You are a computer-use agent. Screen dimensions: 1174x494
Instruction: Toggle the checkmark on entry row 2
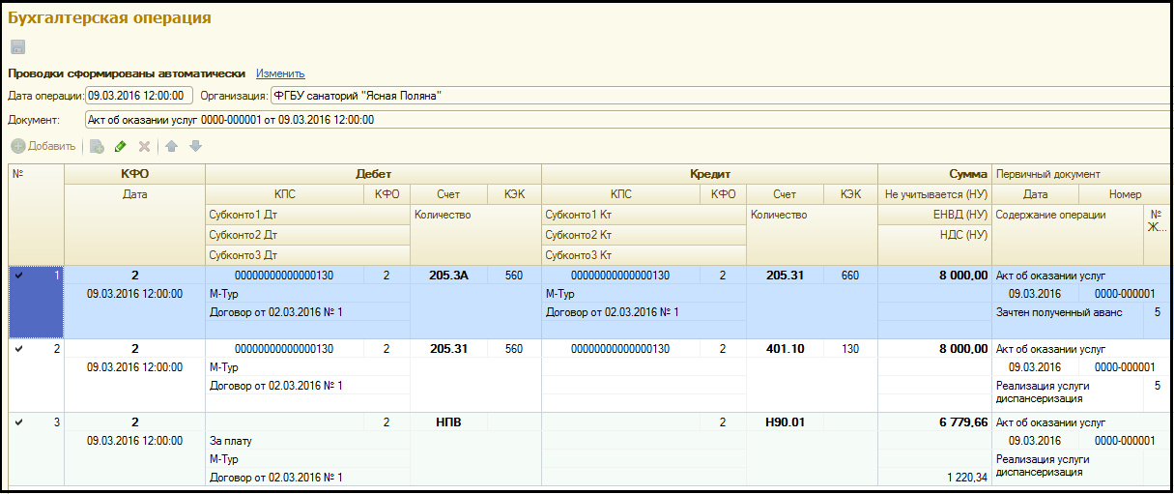19,349
